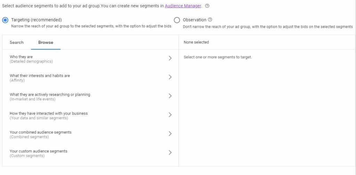This screenshot has width=356, height=175.
Task: Click the None selected panel header
Action: 196,42
